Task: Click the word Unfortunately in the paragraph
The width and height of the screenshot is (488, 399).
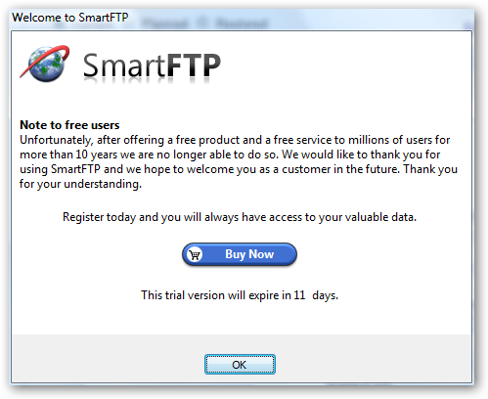Action: pos(57,140)
